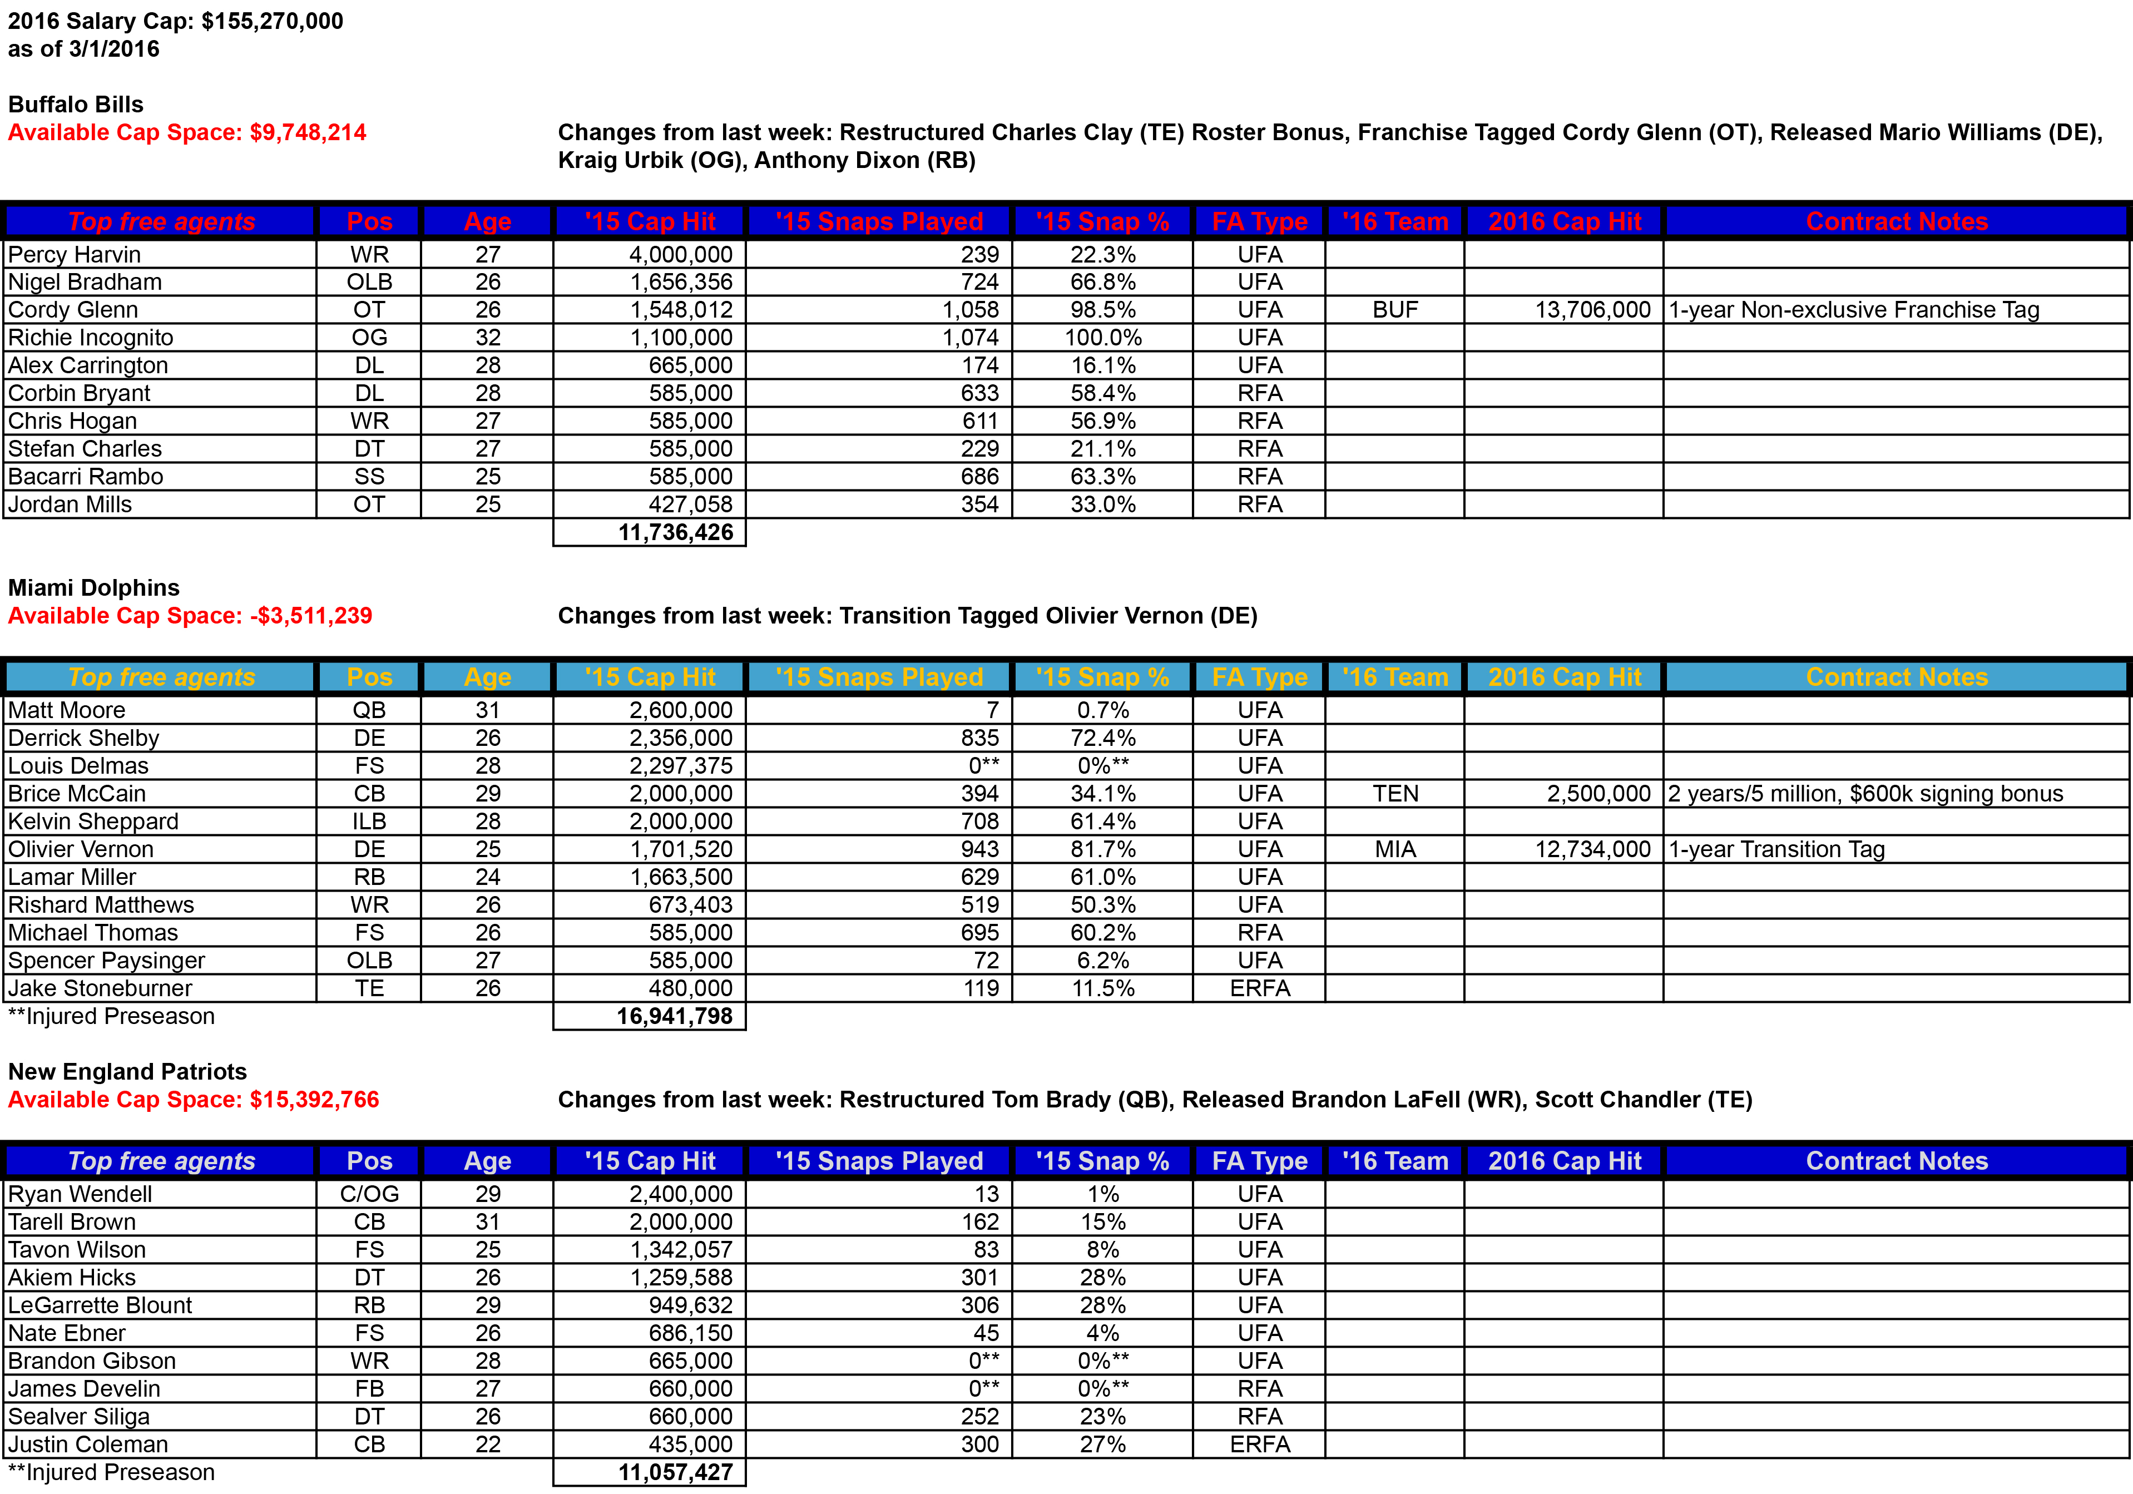
Task: Select Patriots Available Cap Space $15,392,766
Action: [x=193, y=1100]
